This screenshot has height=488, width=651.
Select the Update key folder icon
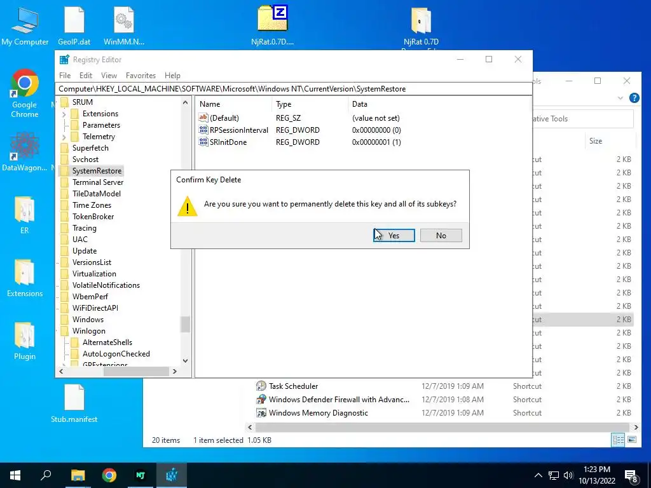pos(64,251)
